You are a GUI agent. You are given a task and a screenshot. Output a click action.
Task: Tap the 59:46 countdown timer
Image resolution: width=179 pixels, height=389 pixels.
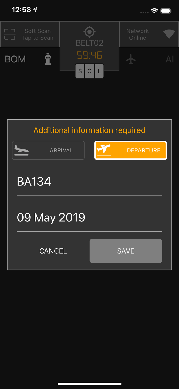(89, 55)
